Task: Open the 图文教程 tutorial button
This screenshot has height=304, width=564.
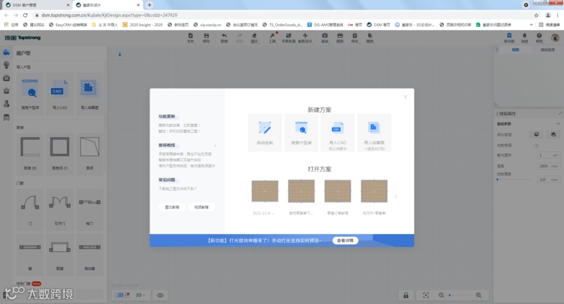Action: coord(172,207)
